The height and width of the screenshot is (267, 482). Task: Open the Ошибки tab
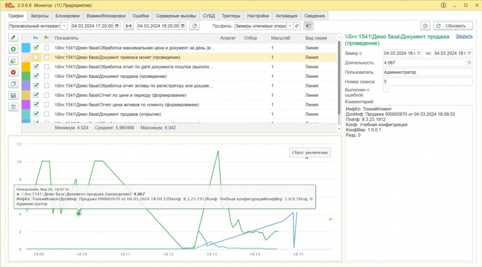pos(140,15)
